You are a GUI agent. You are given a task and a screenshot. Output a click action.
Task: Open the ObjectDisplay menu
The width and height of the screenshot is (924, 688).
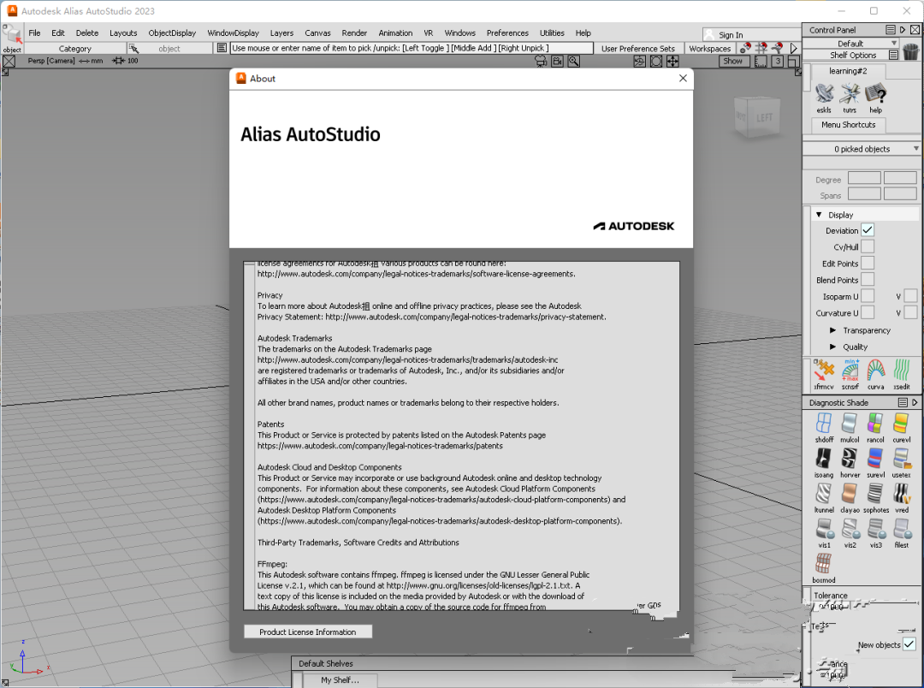172,33
